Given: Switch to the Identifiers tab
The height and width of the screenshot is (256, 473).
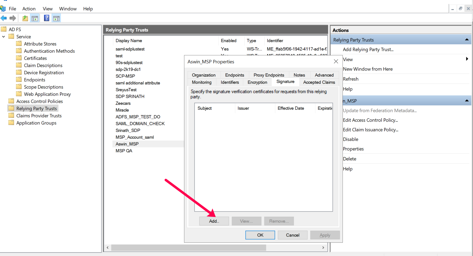Looking at the screenshot, I should [230, 82].
